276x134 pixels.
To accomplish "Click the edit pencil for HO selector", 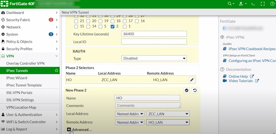I will [191, 80].
